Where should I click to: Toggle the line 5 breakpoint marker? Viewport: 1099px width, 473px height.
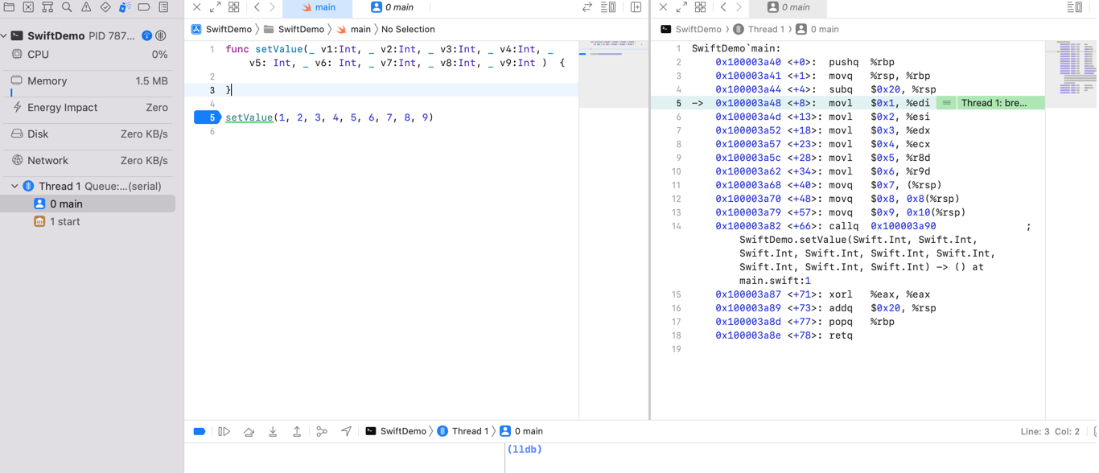pyautogui.click(x=208, y=117)
